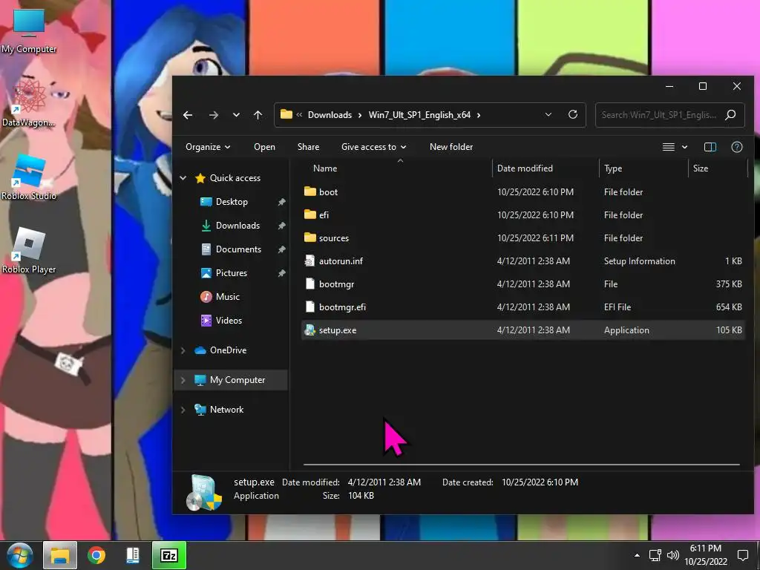Select Network in navigation pane
Image resolution: width=760 pixels, height=570 pixels.
point(226,410)
